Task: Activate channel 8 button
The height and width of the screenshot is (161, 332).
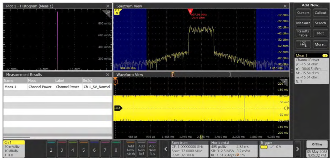Action: pyautogui.click(x=116, y=149)
